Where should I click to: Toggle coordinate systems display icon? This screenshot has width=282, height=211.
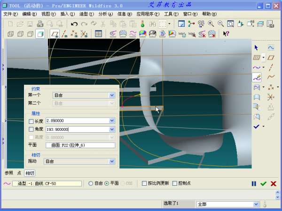pyautogui.click(x=84, y=34)
